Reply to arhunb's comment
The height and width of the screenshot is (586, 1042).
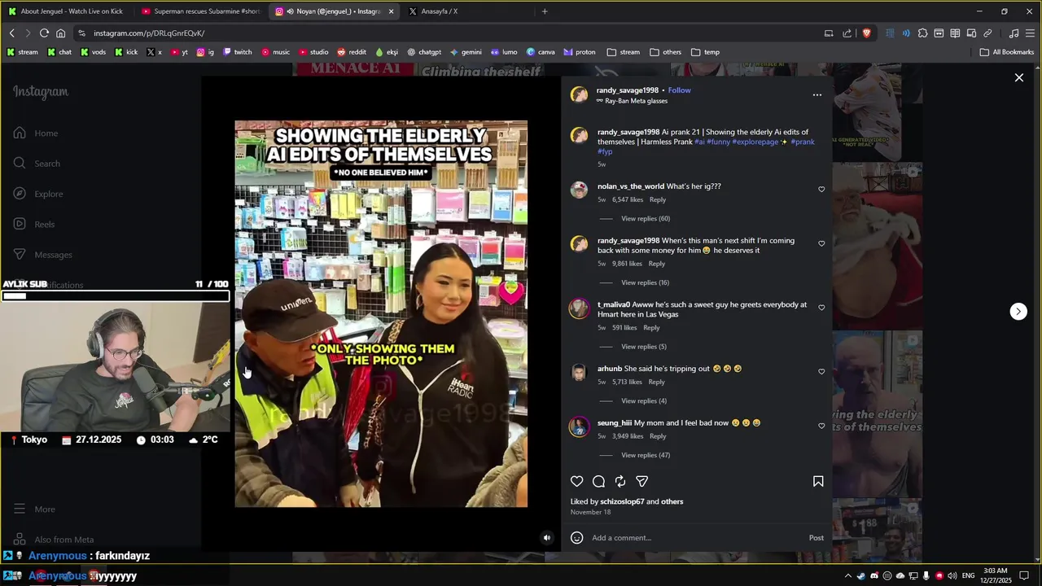click(657, 382)
